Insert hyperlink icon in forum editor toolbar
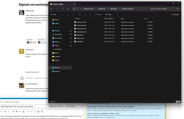This screenshot has height=119, width=184. 13,112
